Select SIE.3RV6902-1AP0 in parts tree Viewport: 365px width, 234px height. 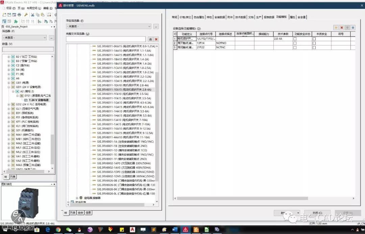pos(124,163)
